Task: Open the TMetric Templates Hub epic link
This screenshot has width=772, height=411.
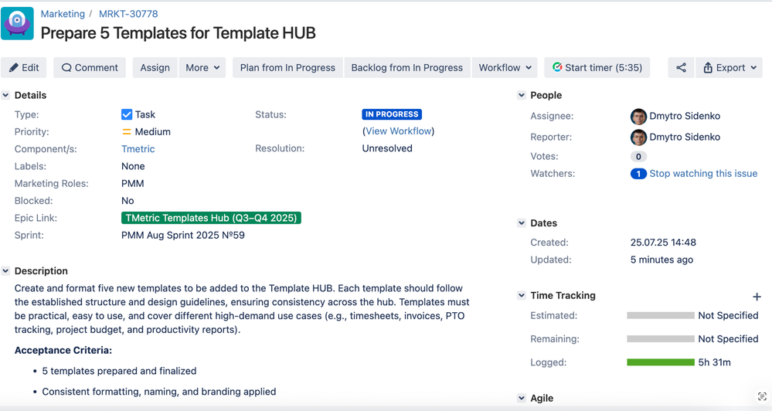Action: (x=211, y=218)
